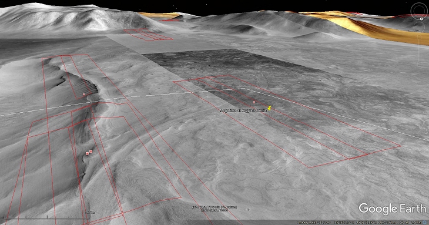Viewport: 429px width, 225px height.
Task: Click the vertical zoom slider track
Action: [419, 51]
